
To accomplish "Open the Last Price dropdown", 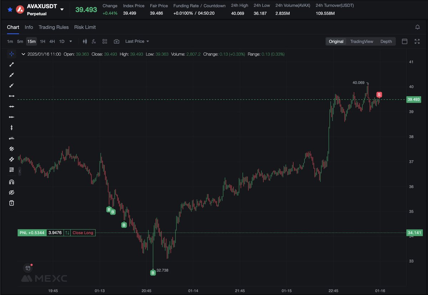I will 137,41.
